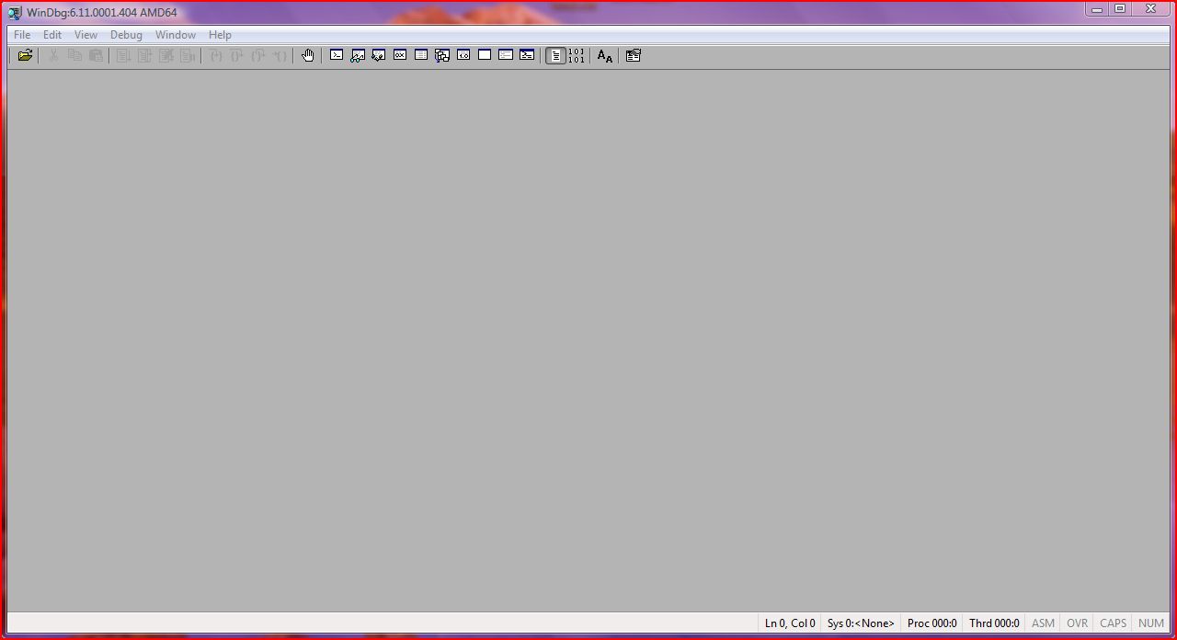Open the Options icon in toolbar

coord(633,55)
